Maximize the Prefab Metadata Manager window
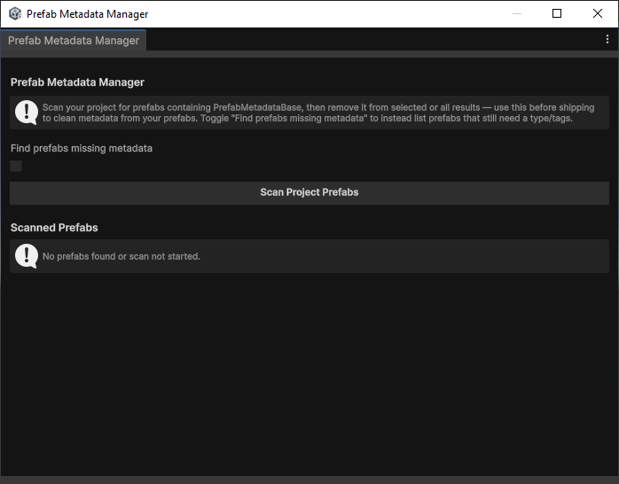This screenshot has height=484, width=619. (557, 14)
